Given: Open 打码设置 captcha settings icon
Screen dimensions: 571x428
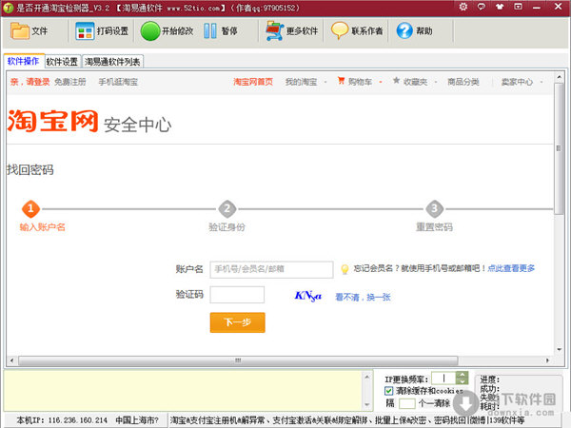Looking at the screenshot, I should (85, 31).
